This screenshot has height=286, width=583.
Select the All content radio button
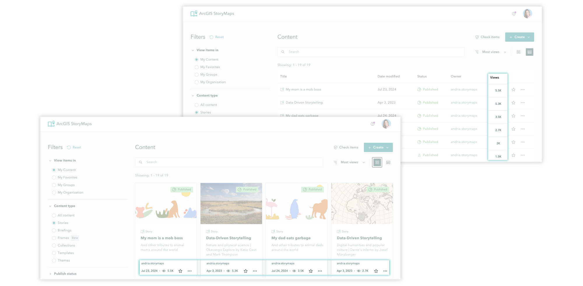(54, 215)
